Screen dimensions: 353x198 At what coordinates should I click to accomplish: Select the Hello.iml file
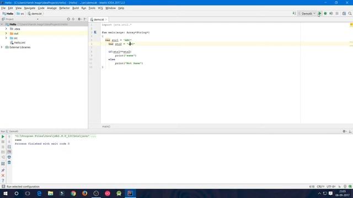[x=18, y=43]
